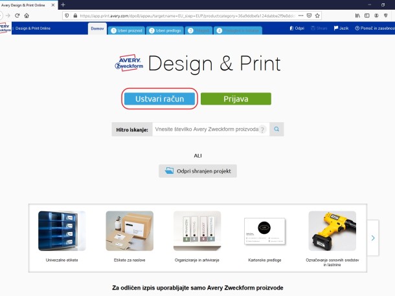Click the question mark help in search field

pos(262,129)
